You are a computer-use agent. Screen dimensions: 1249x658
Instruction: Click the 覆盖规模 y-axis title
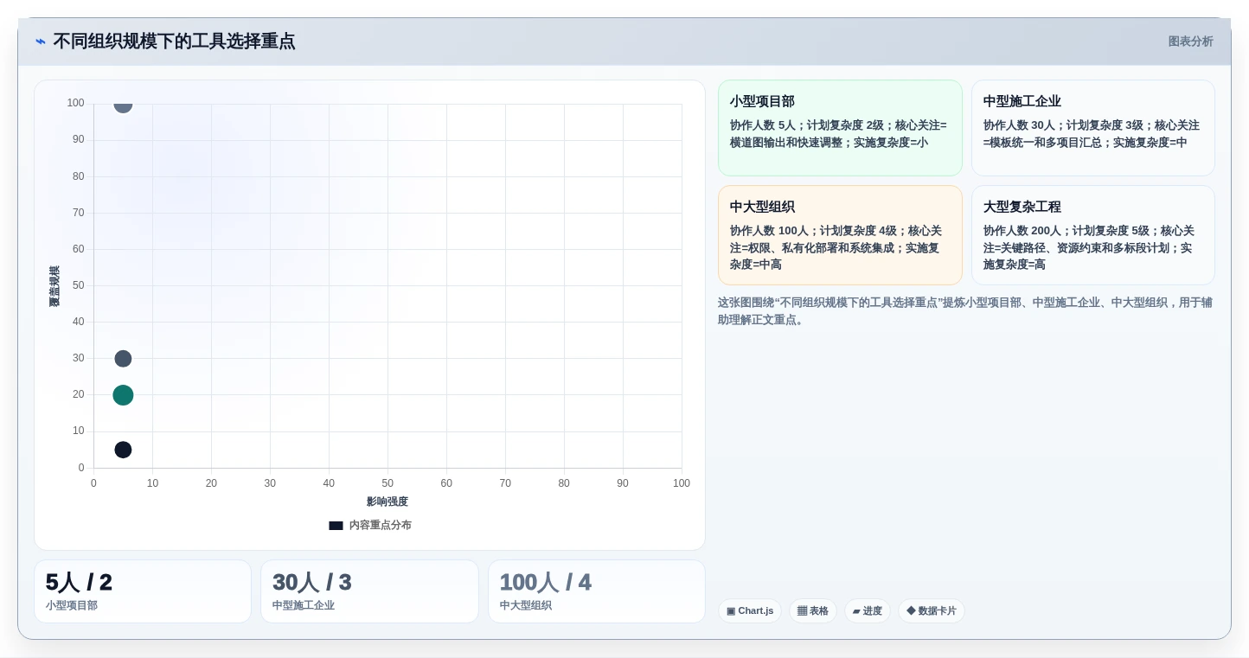[x=54, y=286]
